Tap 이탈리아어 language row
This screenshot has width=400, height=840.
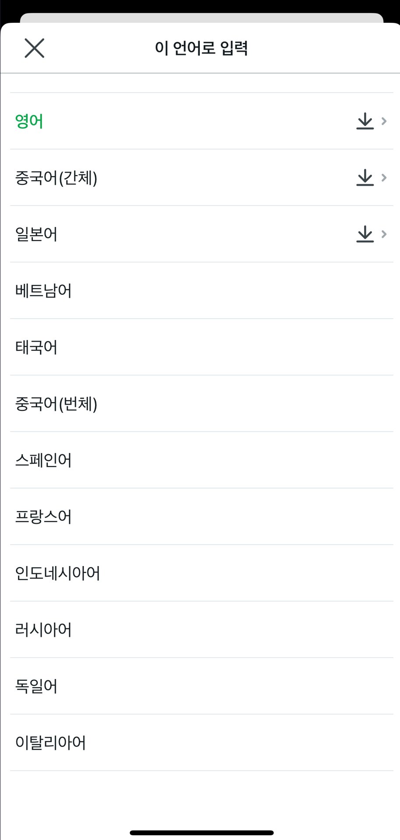tap(202, 743)
